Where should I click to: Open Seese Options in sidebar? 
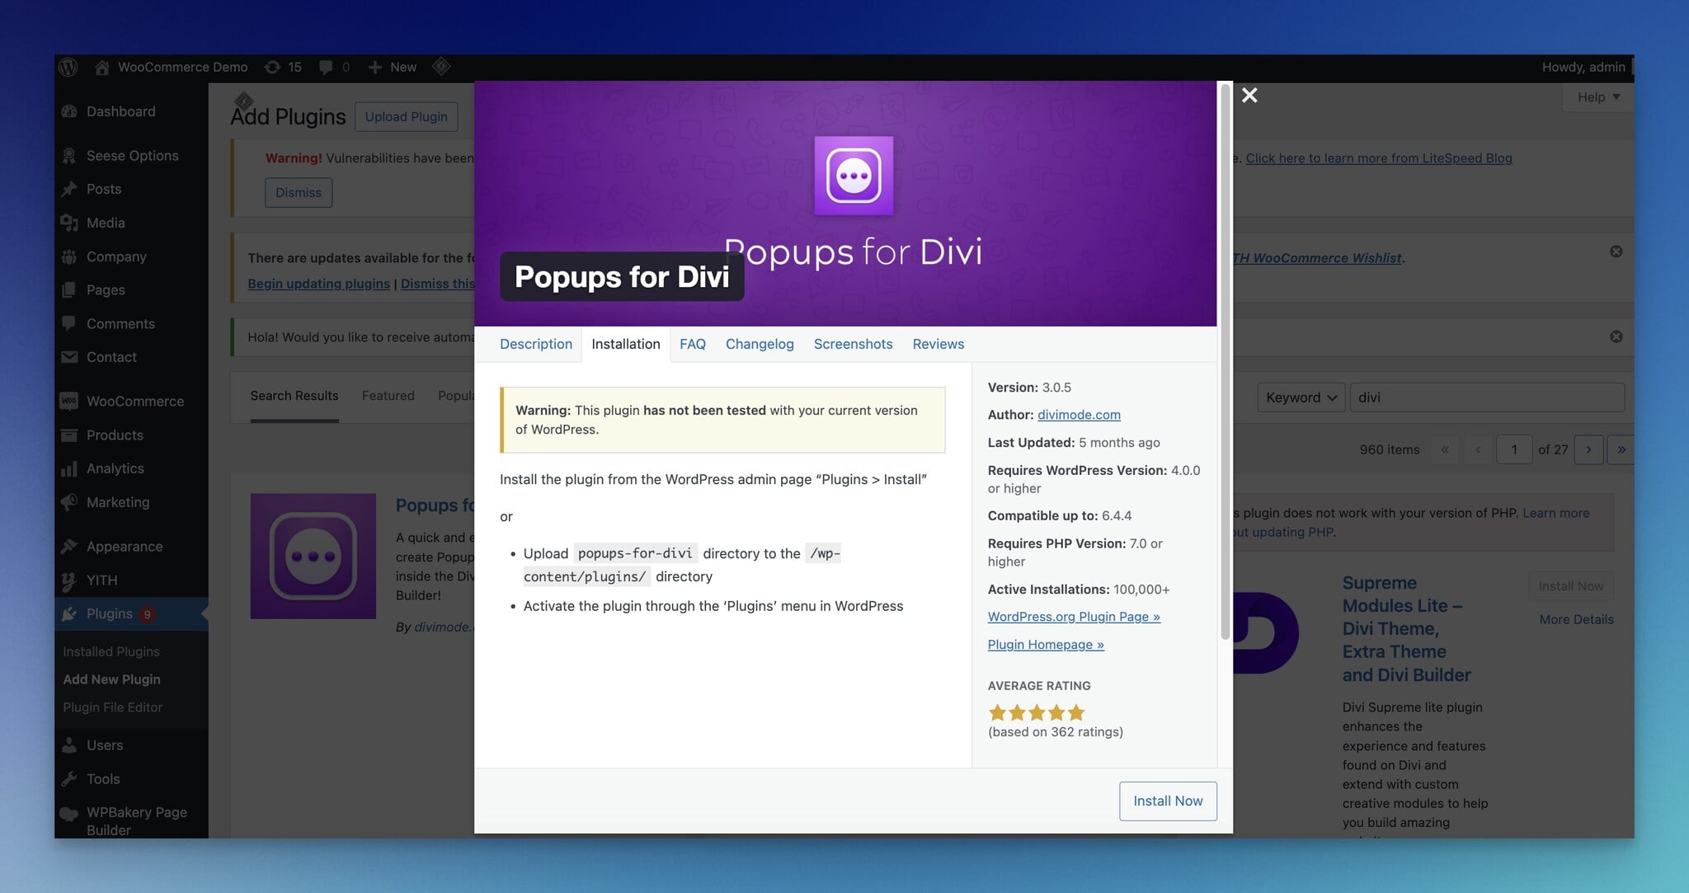pyautogui.click(x=132, y=155)
